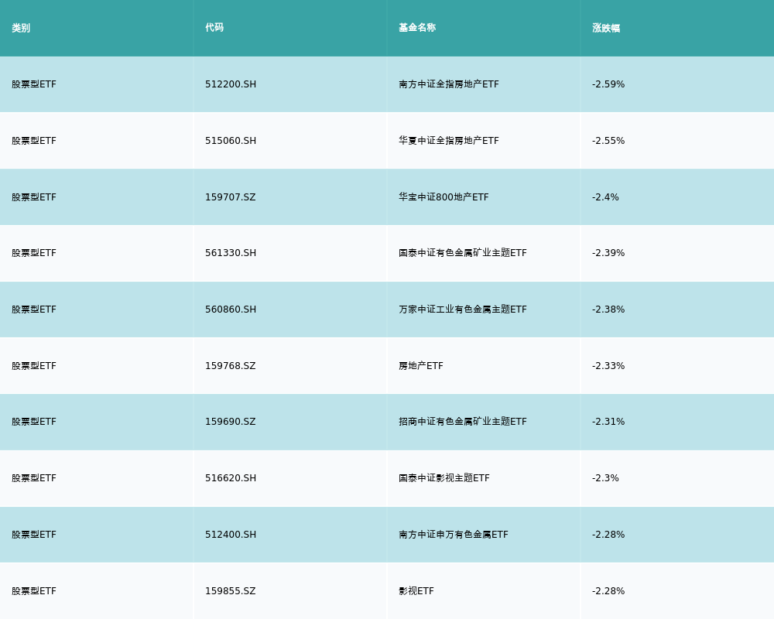
Task: Click fund name 影视ETF
Action: [x=416, y=591]
